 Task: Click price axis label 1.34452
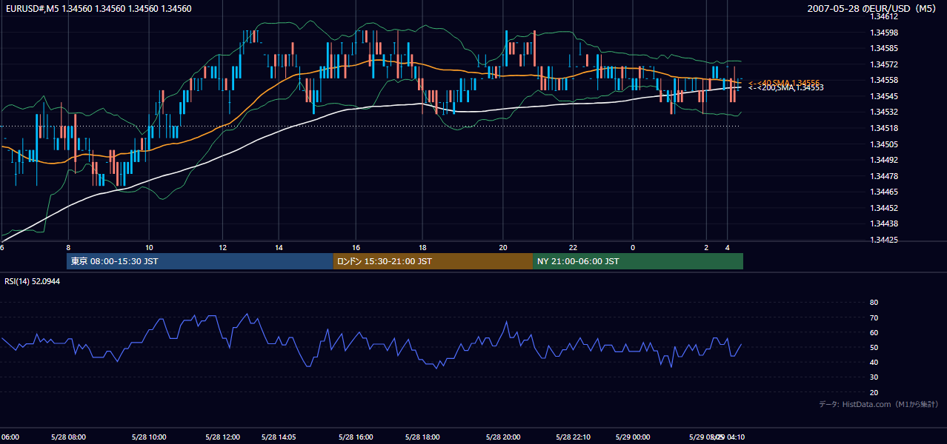pyautogui.click(x=885, y=208)
